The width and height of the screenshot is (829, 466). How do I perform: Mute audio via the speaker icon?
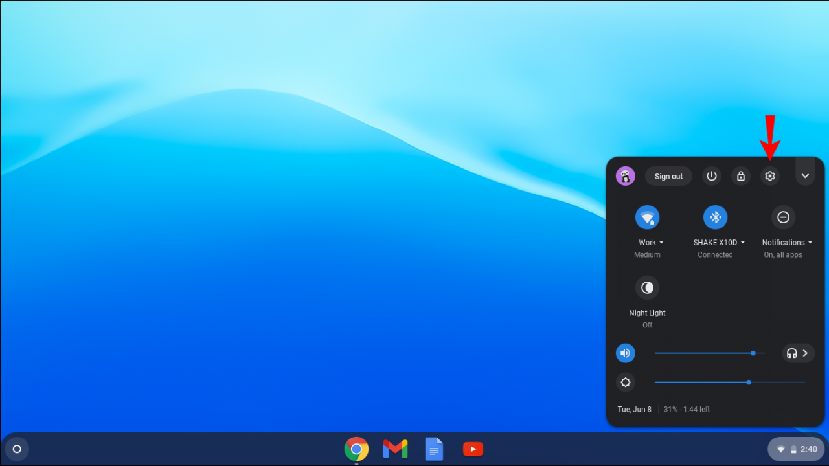625,353
